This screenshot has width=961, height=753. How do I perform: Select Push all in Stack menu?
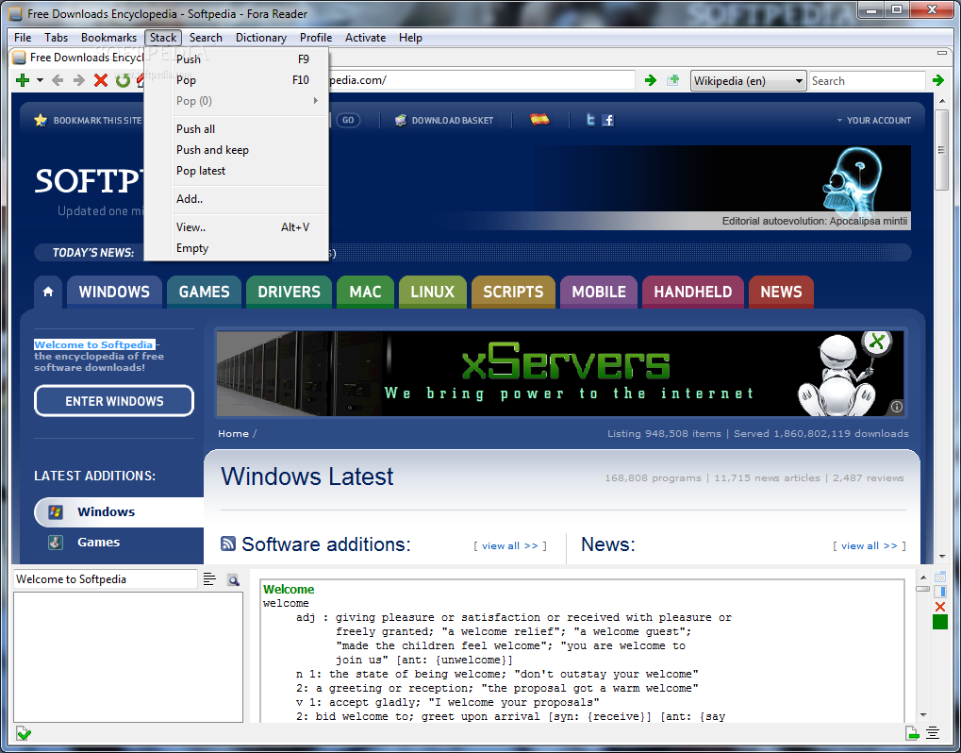click(237, 128)
